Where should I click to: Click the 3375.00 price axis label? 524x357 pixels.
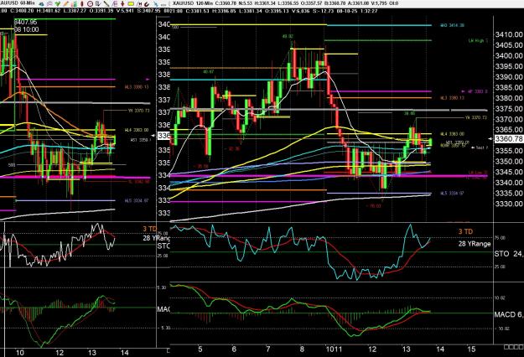click(x=509, y=109)
